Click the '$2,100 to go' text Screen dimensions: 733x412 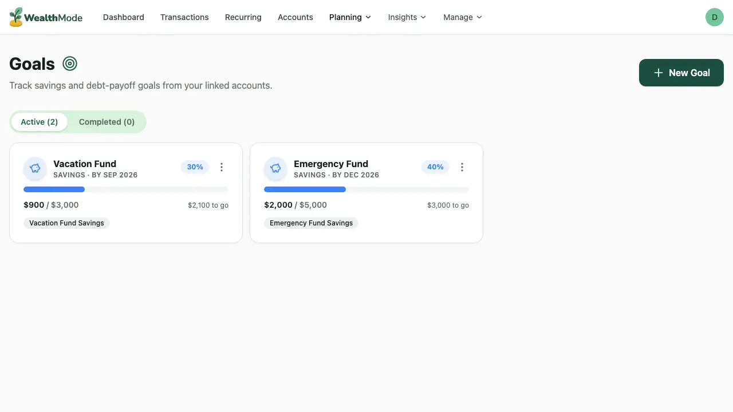click(x=208, y=205)
